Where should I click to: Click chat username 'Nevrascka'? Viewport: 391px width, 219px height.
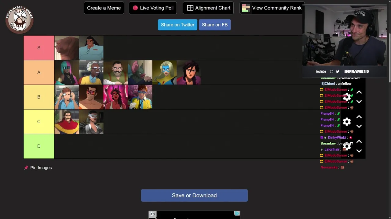(329, 167)
